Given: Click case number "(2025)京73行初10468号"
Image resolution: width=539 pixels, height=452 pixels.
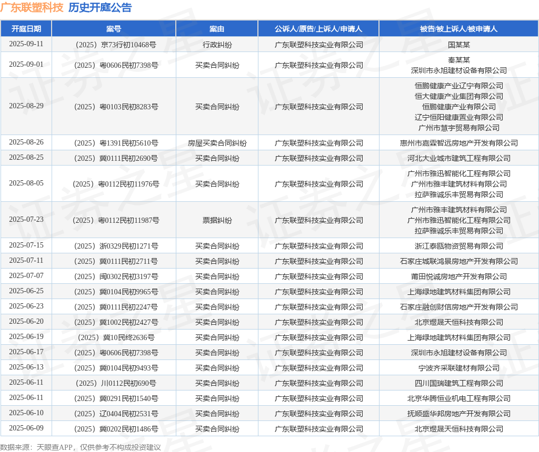Looking at the screenshot, I should coord(116,45).
